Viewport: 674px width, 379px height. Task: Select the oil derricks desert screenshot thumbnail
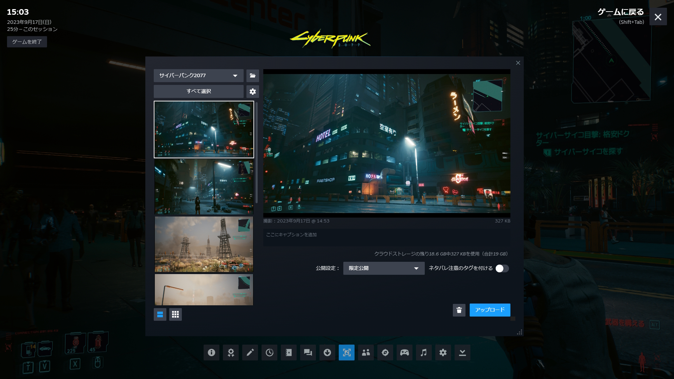204,244
